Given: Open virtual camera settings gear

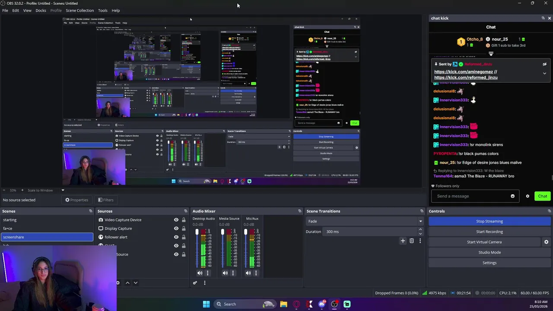Looking at the screenshot, I should (x=546, y=242).
